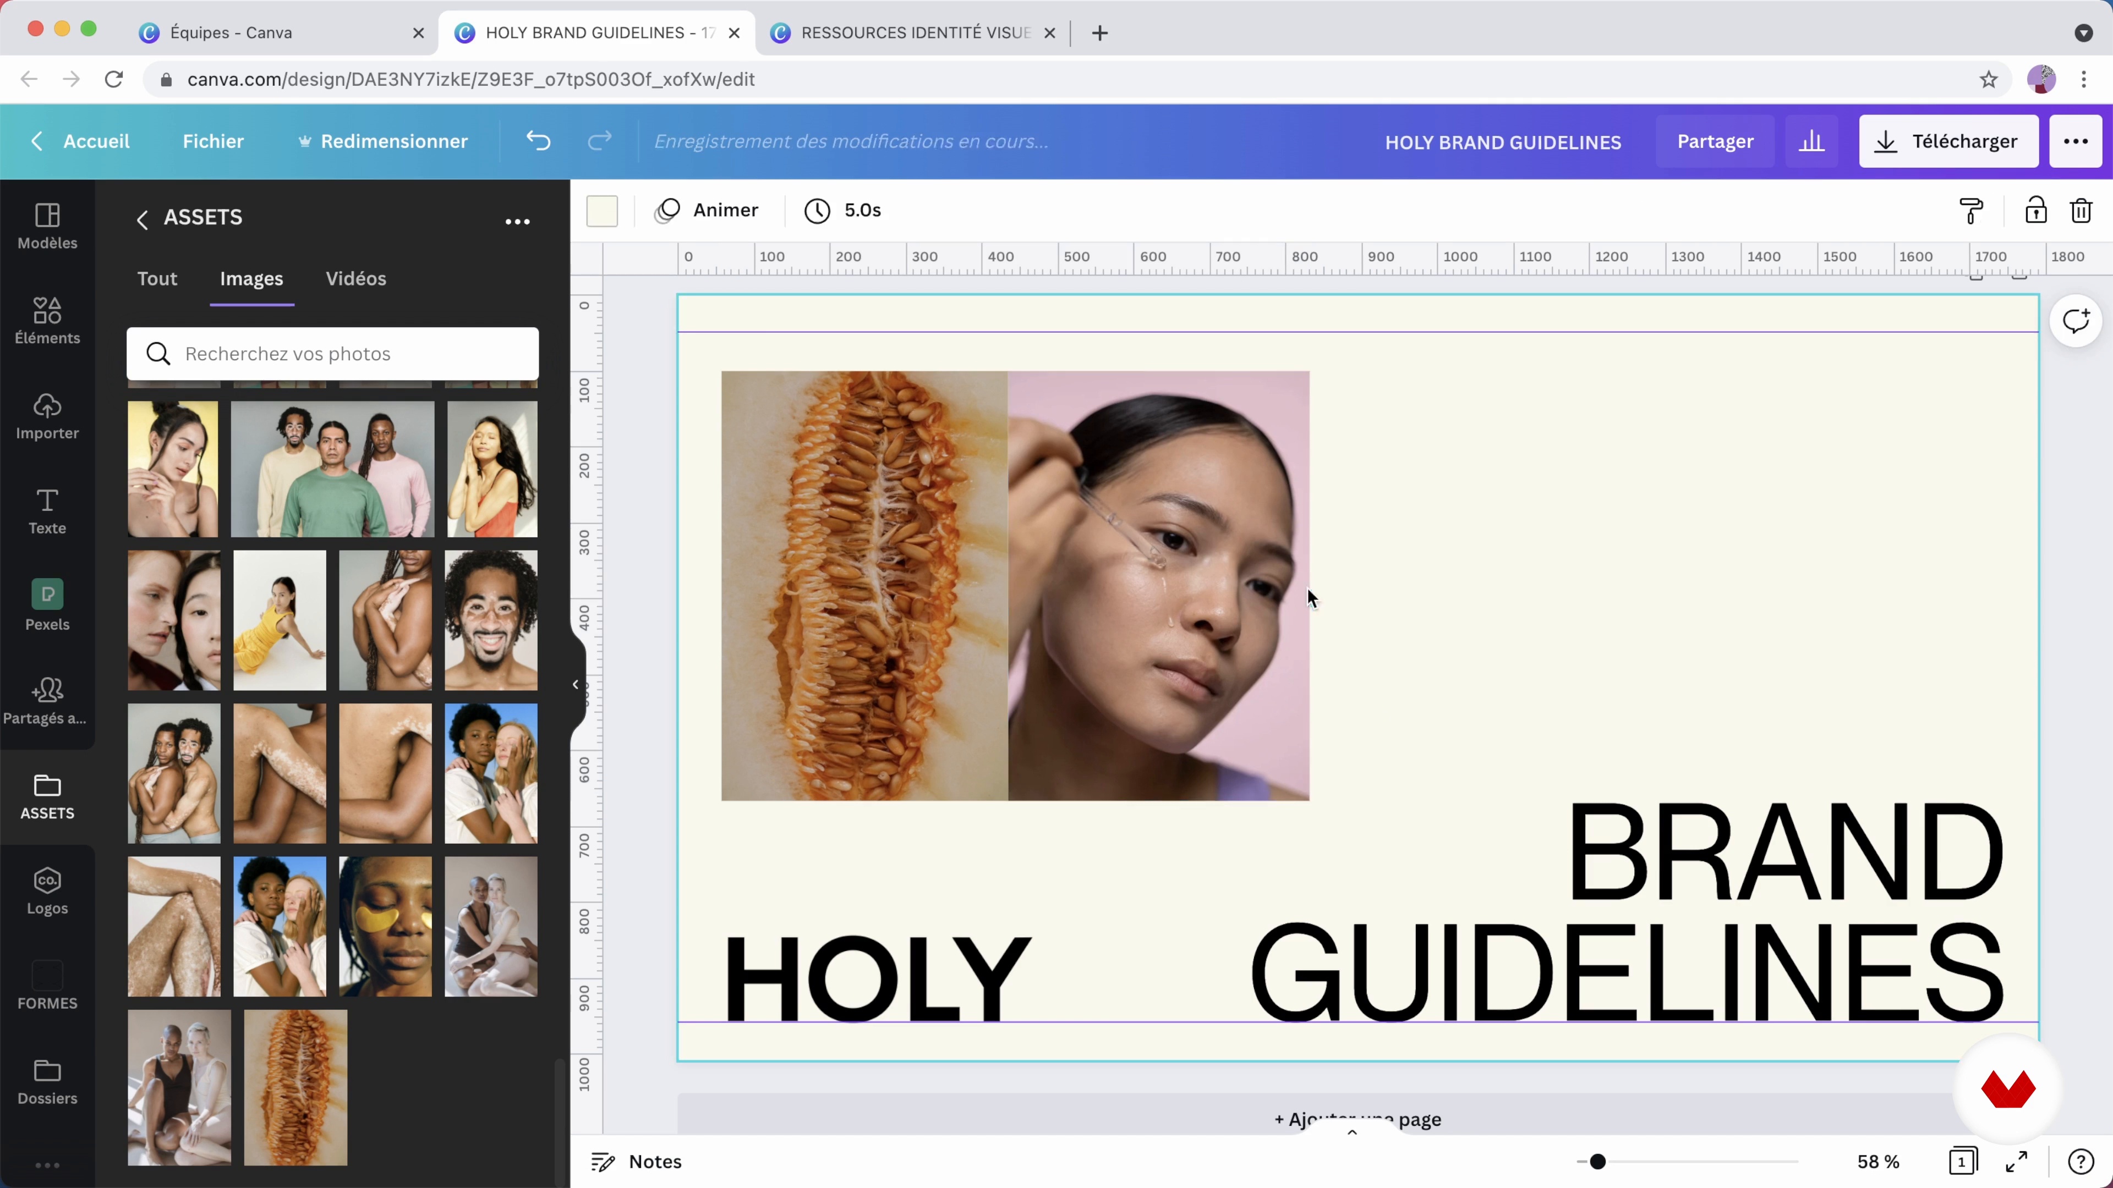
Task: Click the Animer button
Action: click(707, 211)
